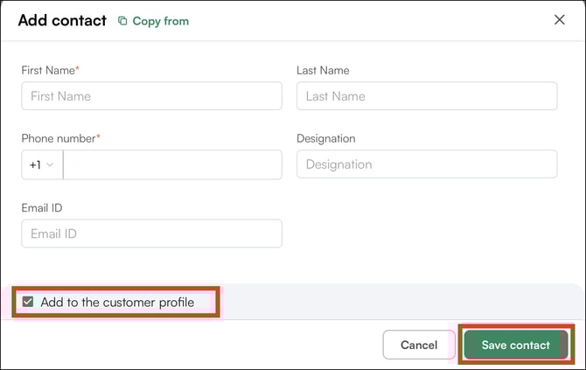The height and width of the screenshot is (370, 586).
Task: Click into the Last Name field
Action: point(427,96)
